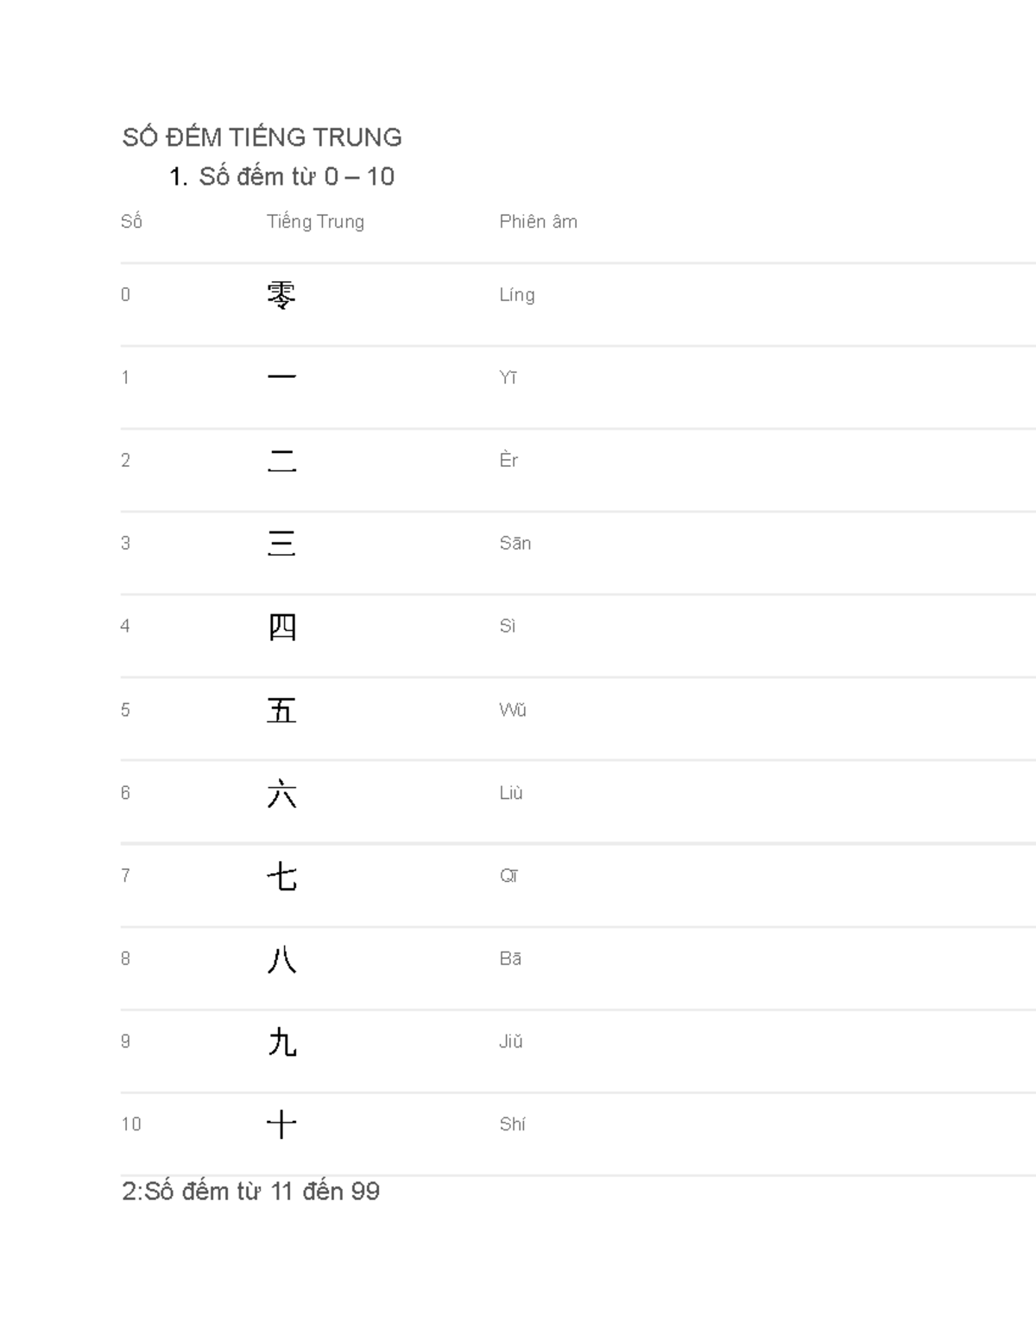Click the pinyin "Shí" in row 10
The height and width of the screenshot is (1340, 1036).
[512, 1124]
